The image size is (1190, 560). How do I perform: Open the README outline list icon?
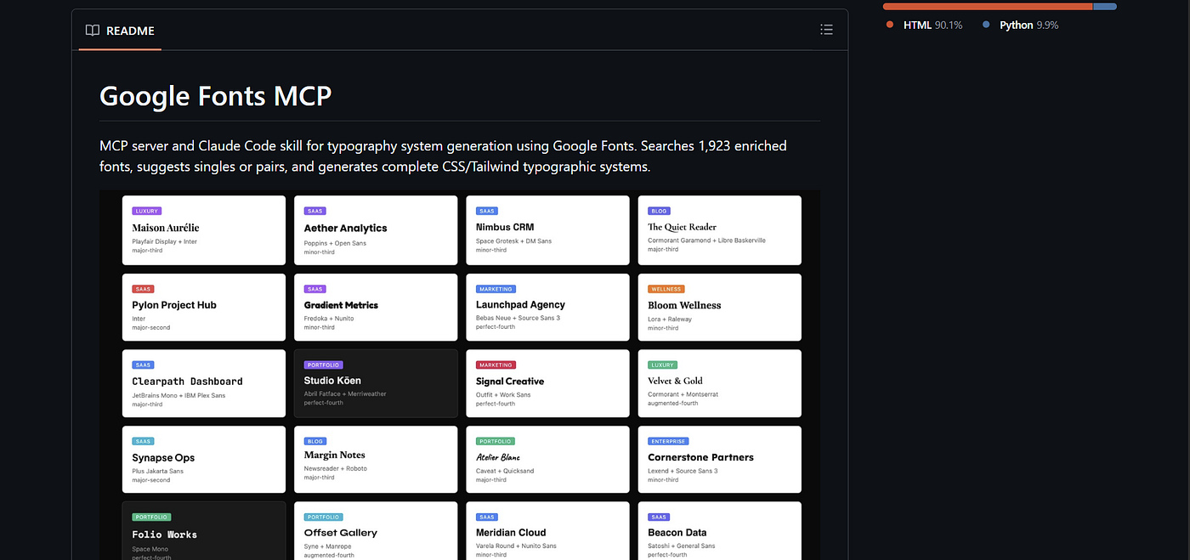pyautogui.click(x=826, y=30)
